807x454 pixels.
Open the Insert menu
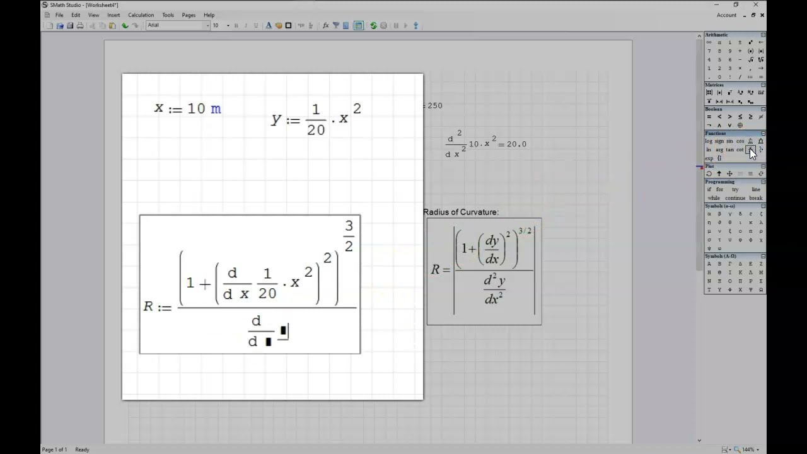[113, 15]
